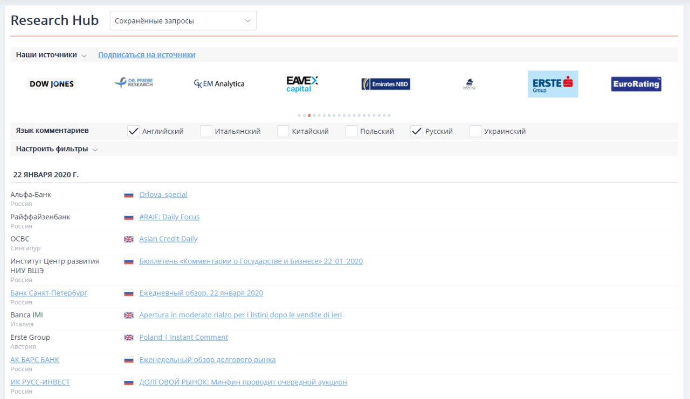Screen dimensions: 690x399
Task: Uncheck the Русский language checkbox
Action: tap(416, 131)
